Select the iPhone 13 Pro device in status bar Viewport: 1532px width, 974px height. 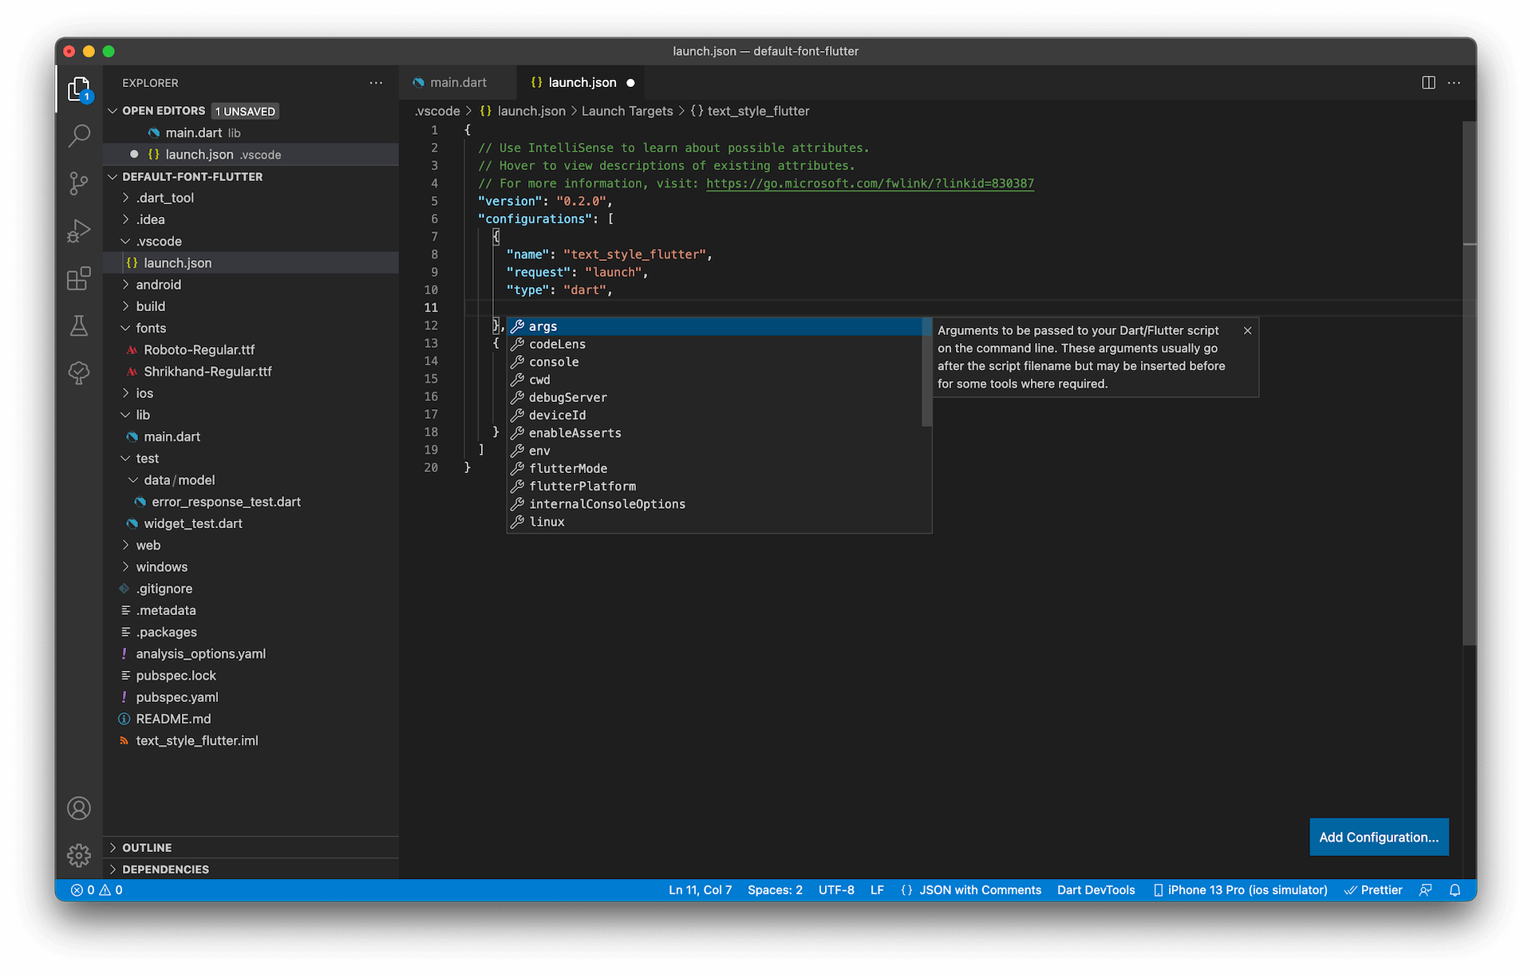click(x=1241, y=890)
